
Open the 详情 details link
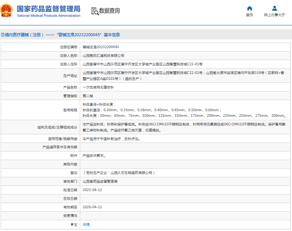pos(86,225)
